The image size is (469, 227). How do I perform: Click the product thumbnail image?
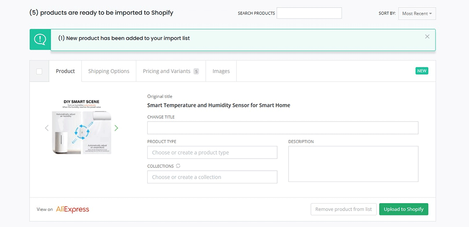(82, 127)
